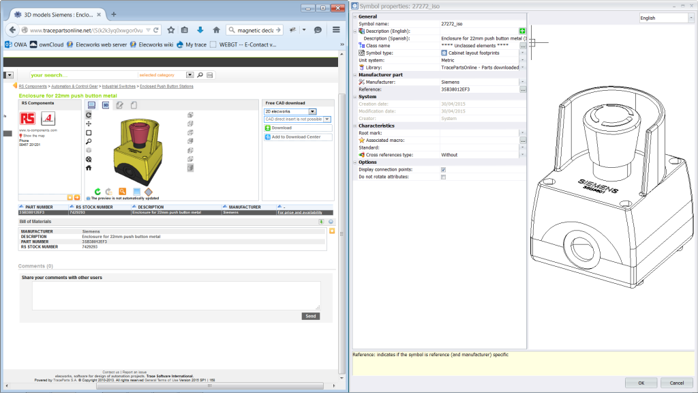The height and width of the screenshot is (393, 698).
Task: Click orange next arrow in supplier panel
Action: click(77, 197)
